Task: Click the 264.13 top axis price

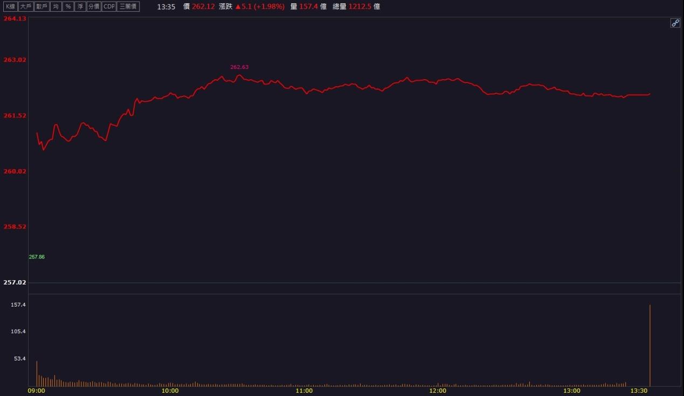Action: 15,18
